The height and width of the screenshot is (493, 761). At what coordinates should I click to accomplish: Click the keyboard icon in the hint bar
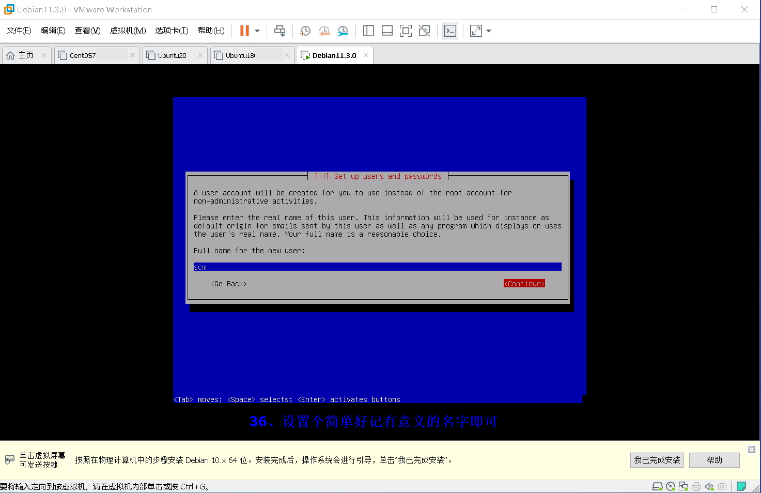[x=9, y=459]
